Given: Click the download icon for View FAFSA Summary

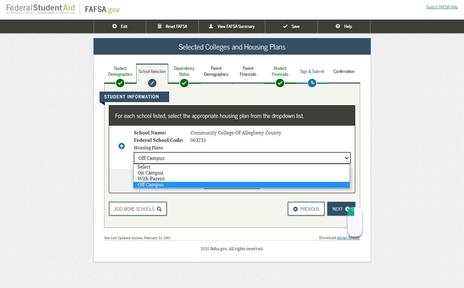Looking at the screenshot, I should (x=211, y=26).
